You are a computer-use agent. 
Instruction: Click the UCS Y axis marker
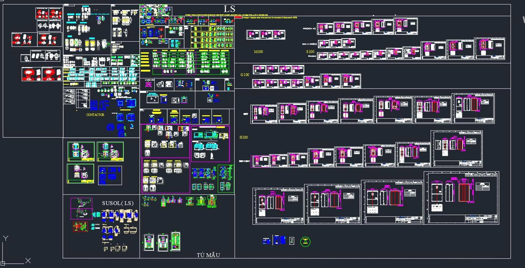(x=6, y=238)
